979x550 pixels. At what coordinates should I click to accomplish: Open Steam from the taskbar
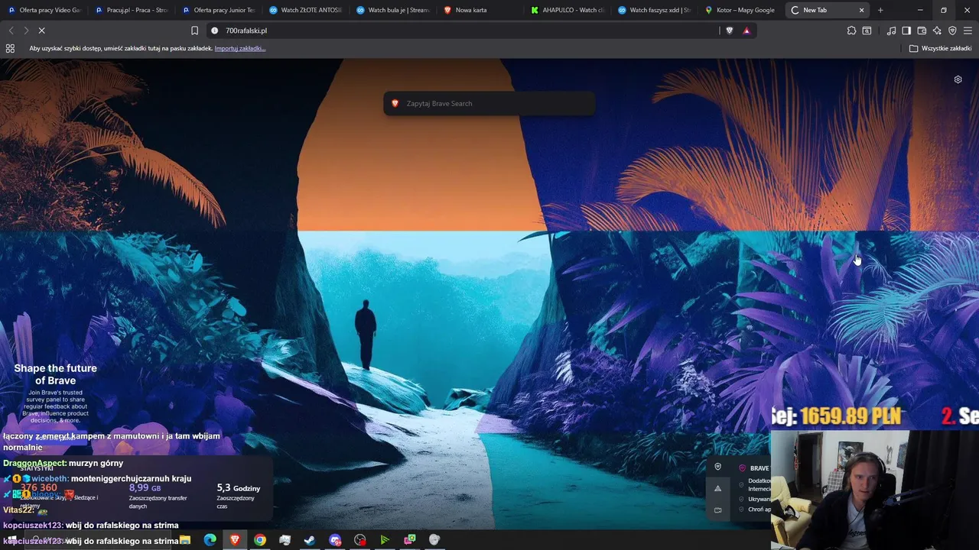coord(310,540)
